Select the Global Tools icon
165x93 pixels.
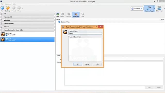tap(159, 8)
